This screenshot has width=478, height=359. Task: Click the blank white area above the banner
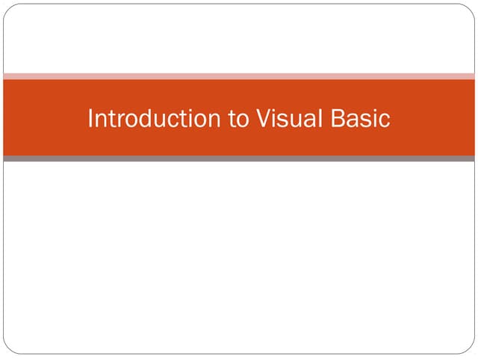(x=239, y=37)
